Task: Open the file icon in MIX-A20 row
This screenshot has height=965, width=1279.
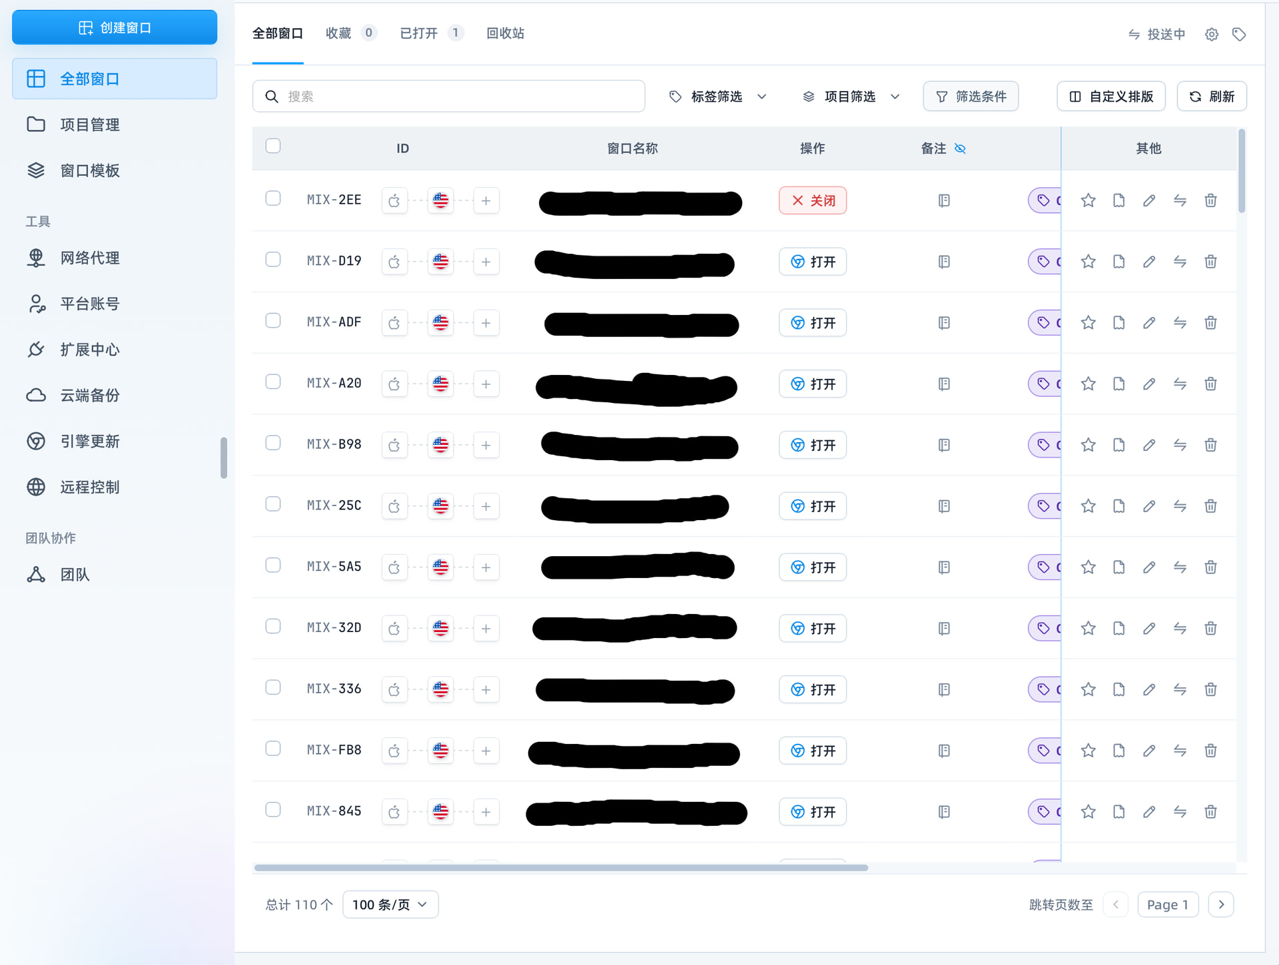Action: (1118, 384)
